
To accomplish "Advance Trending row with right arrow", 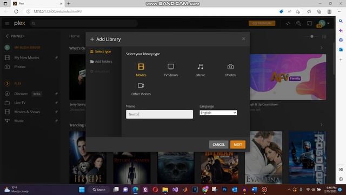I will pyautogui.click(x=322, y=125).
